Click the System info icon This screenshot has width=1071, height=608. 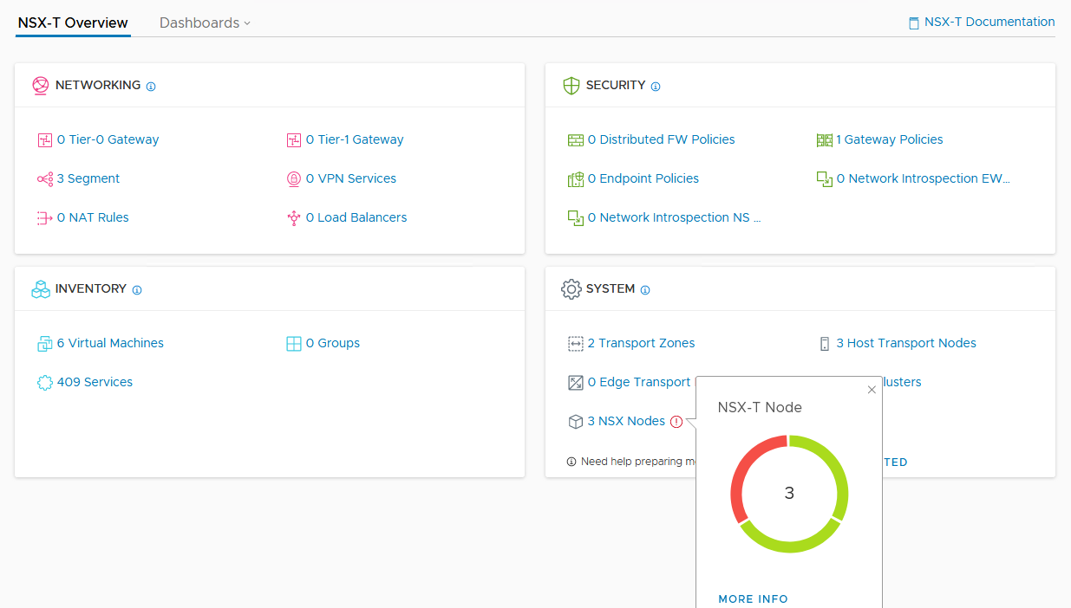645,290
